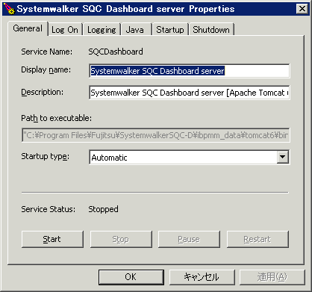Click the Display name label
This screenshot has height=292, width=312.
tap(46, 69)
